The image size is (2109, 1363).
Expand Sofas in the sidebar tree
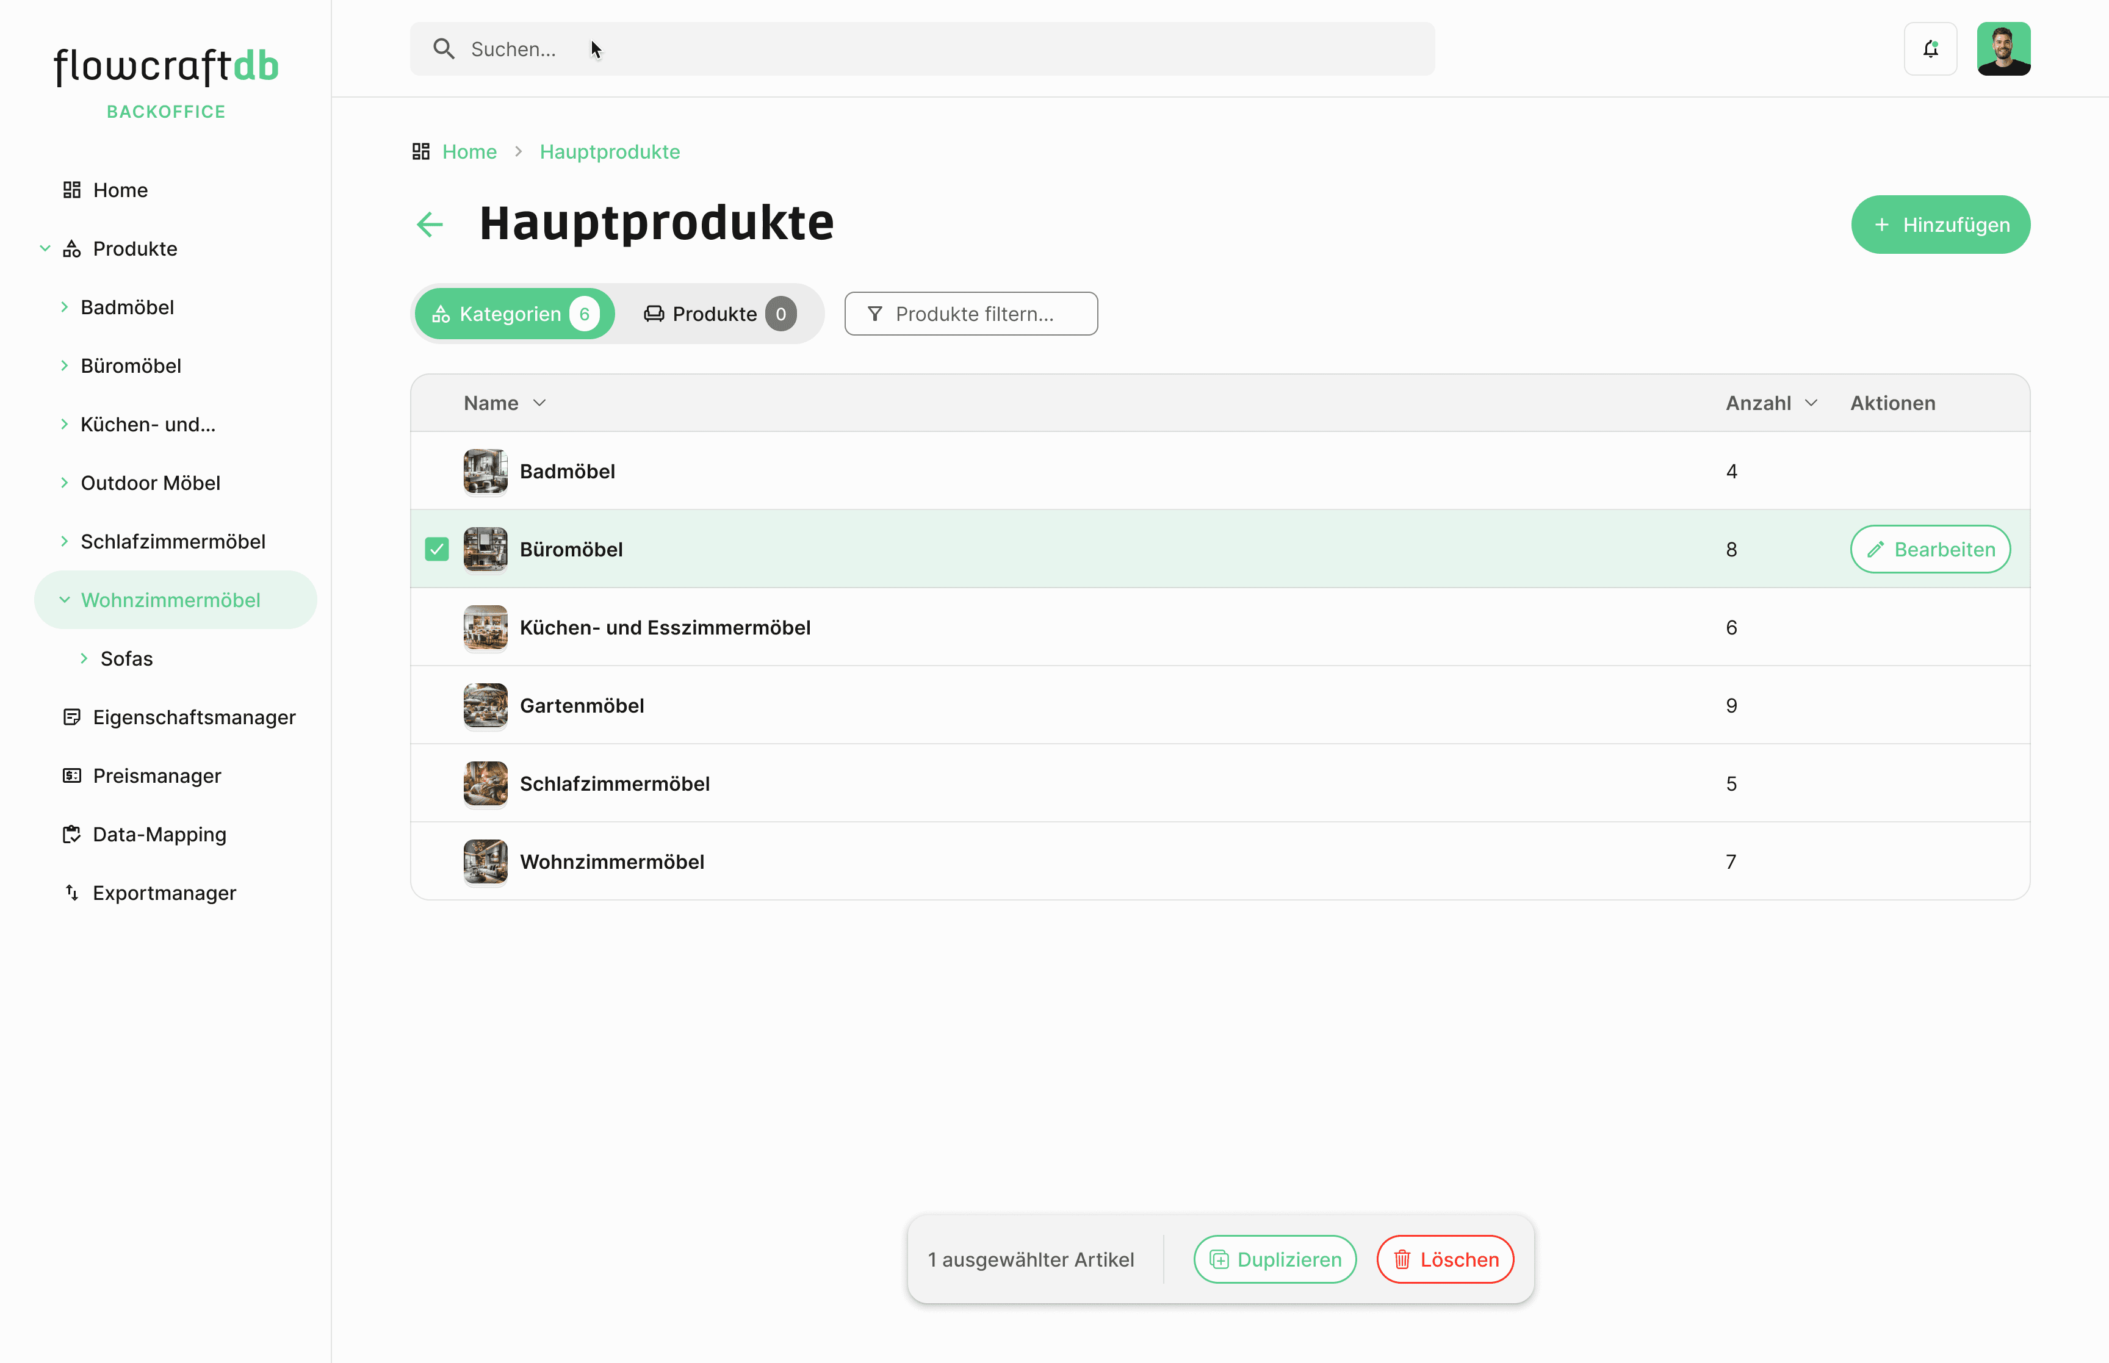coord(84,658)
